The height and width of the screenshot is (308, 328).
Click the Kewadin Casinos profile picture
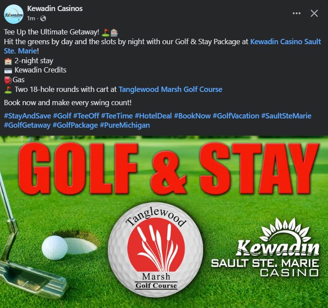tap(14, 14)
